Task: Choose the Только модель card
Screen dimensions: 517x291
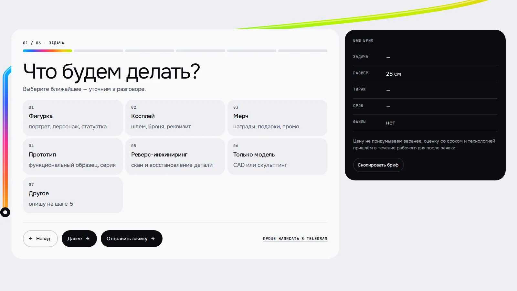Action: coord(277,156)
